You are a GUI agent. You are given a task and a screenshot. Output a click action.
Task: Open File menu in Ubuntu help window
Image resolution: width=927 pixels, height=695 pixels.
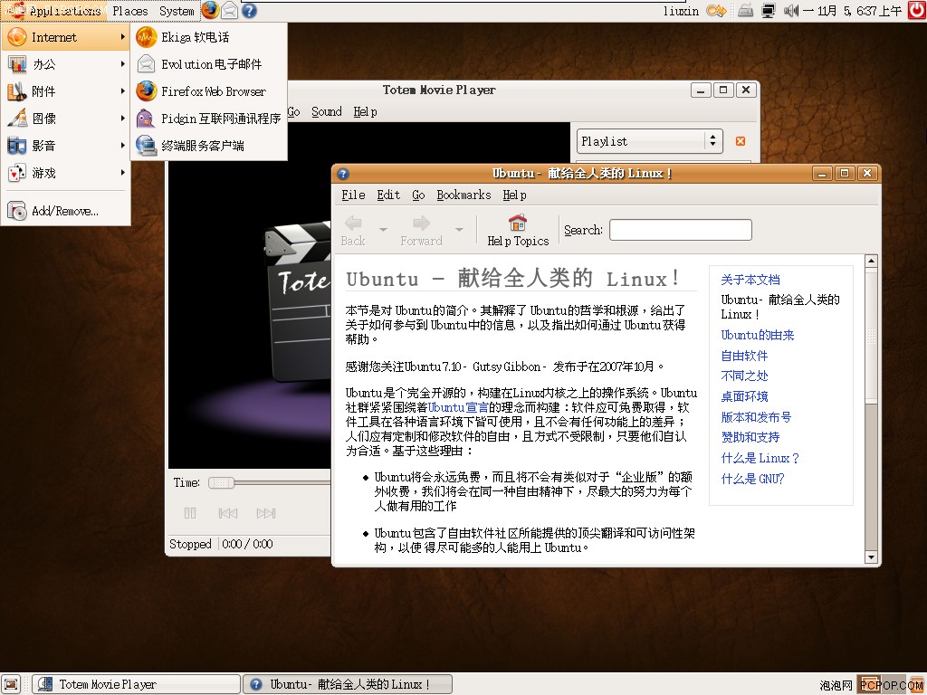[x=354, y=195]
